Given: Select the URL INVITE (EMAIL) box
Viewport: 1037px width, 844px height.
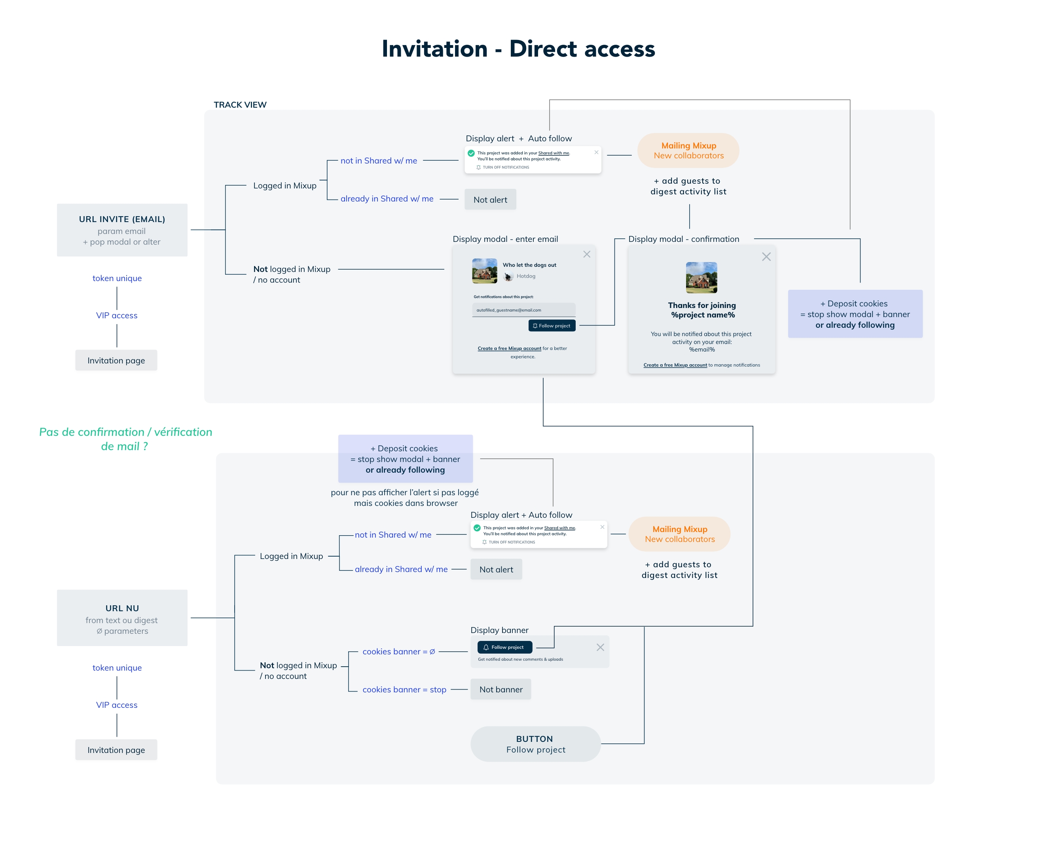Looking at the screenshot, I should pos(122,230).
